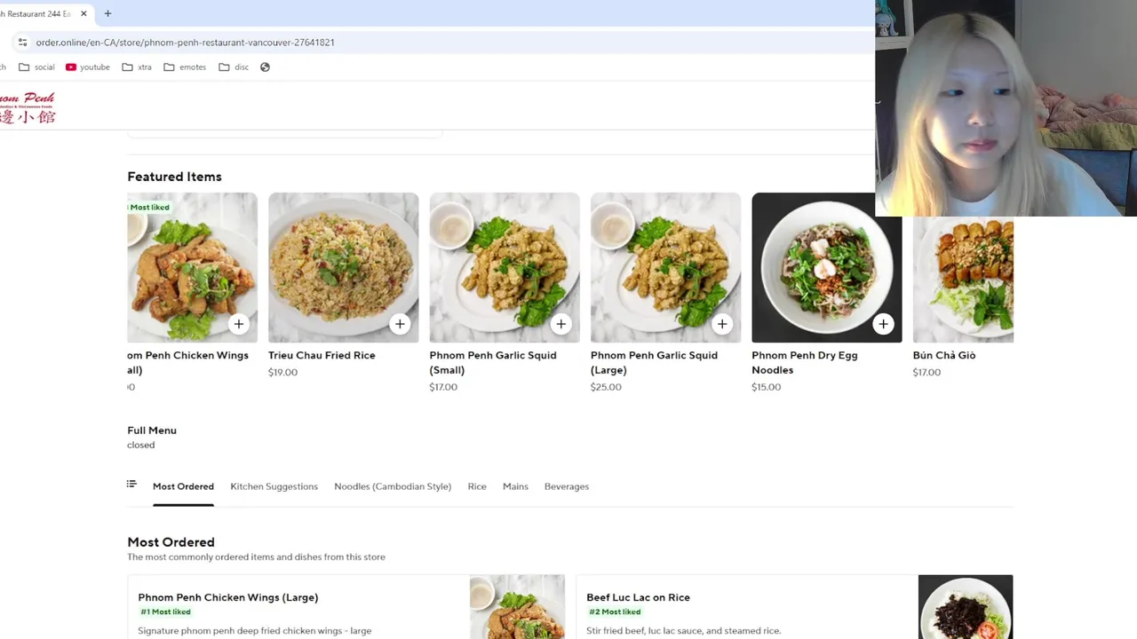Click Chicken Wings (Large) card thumbnail
Image resolution: width=1137 pixels, height=639 pixels.
pyautogui.click(x=517, y=607)
